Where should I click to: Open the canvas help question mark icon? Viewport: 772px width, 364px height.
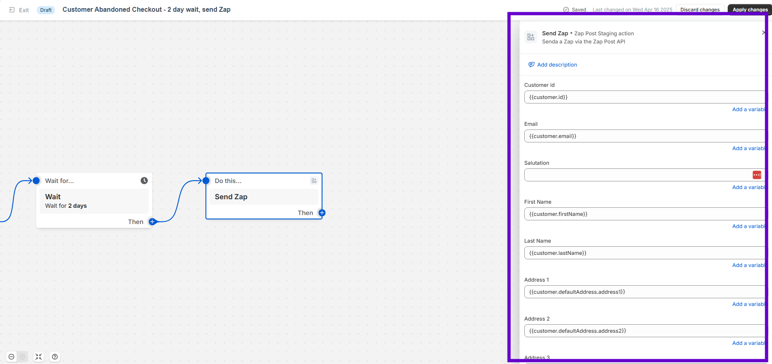[55, 357]
